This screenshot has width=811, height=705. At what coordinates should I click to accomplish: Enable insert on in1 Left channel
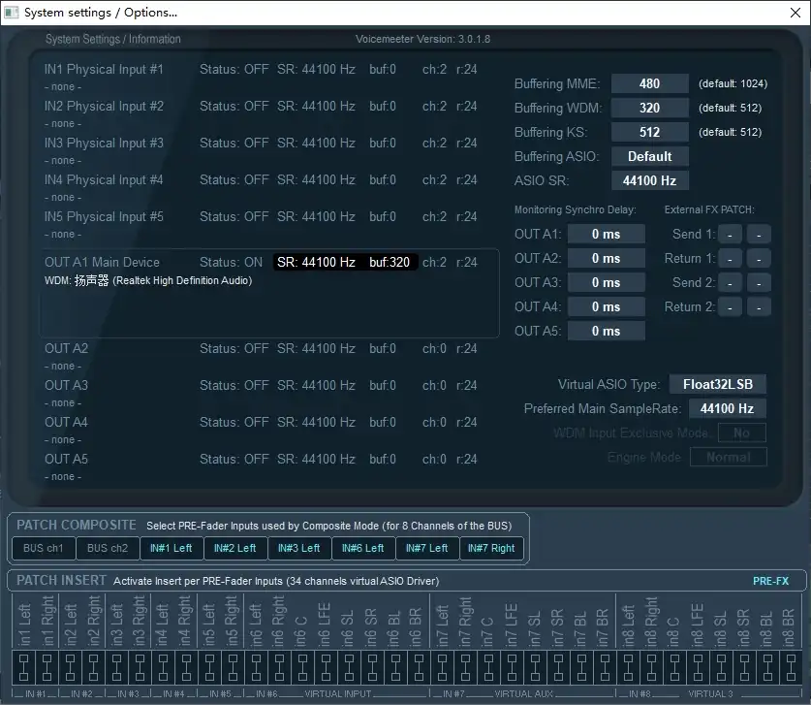[x=21, y=667]
